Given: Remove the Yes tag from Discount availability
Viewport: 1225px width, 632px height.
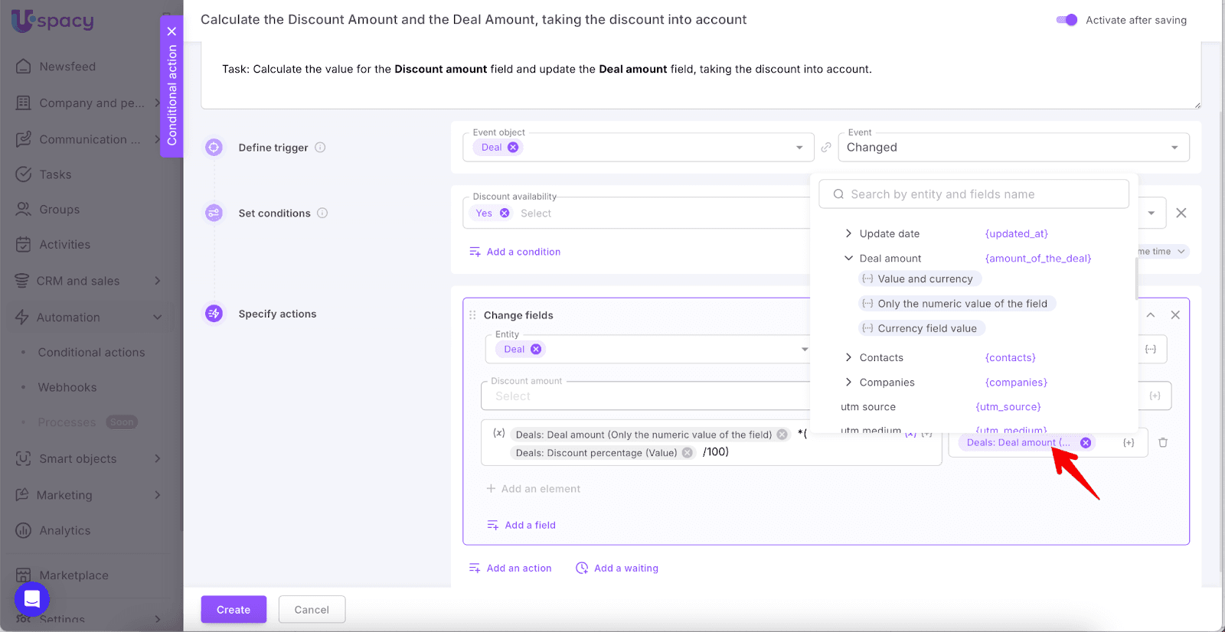Looking at the screenshot, I should pos(505,213).
